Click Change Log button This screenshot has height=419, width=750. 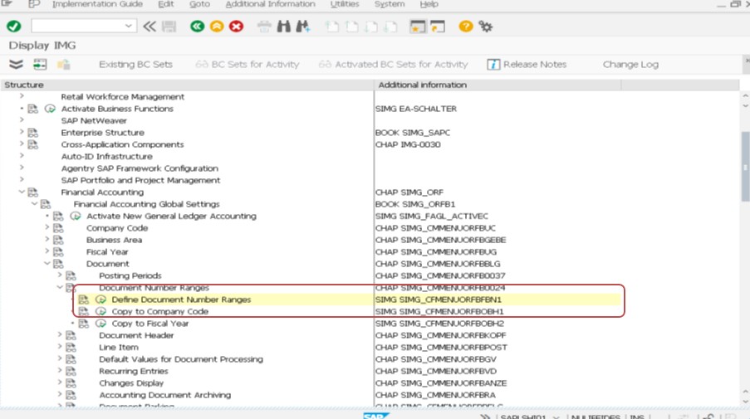point(630,65)
